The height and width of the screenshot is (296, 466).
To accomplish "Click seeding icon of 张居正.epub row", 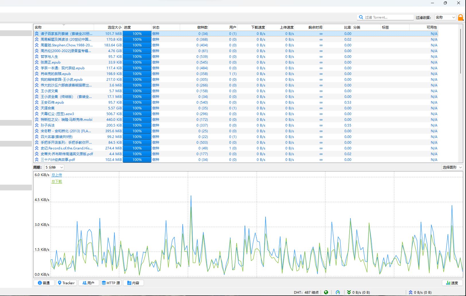I will [x=37, y=62].
